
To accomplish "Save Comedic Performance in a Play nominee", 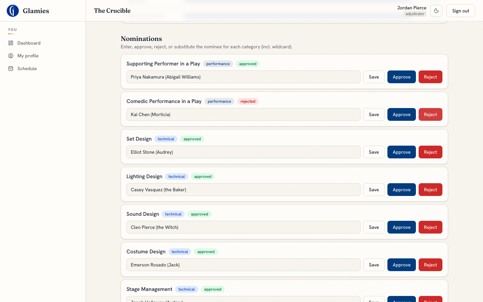I will 374,114.
